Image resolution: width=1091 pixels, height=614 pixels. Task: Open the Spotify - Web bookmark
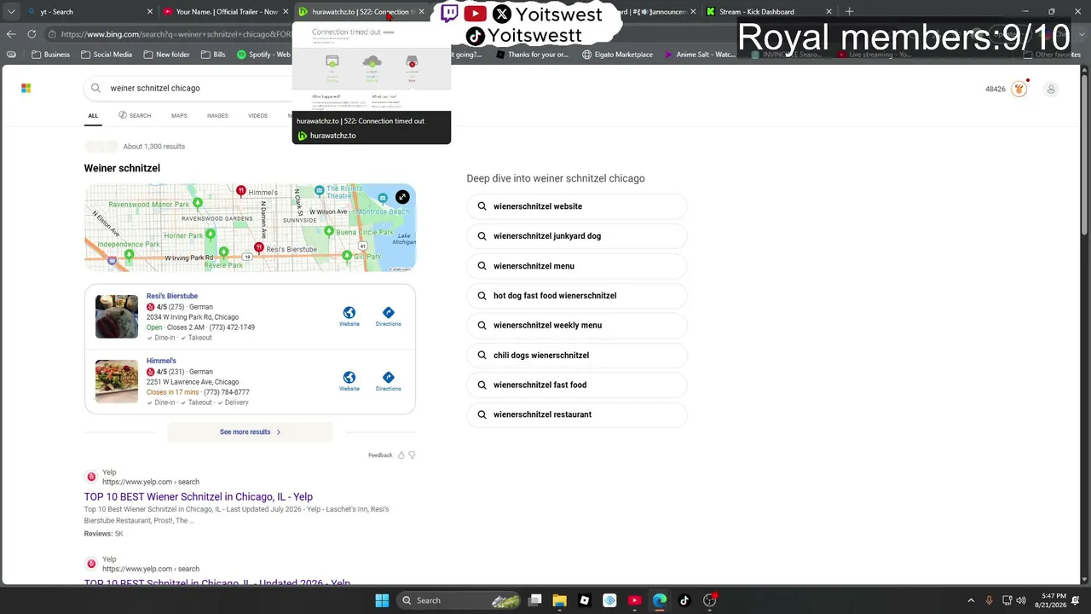tap(264, 55)
